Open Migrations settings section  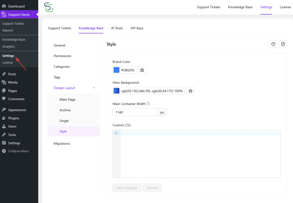pyautogui.click(x=62, y=144)
